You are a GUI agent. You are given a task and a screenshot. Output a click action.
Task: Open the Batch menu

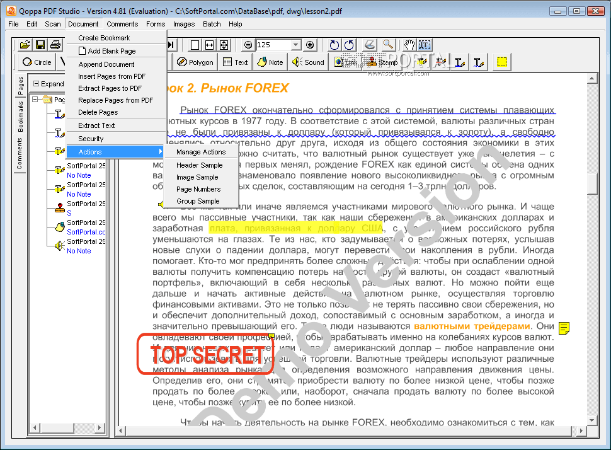tap(212, 24)
